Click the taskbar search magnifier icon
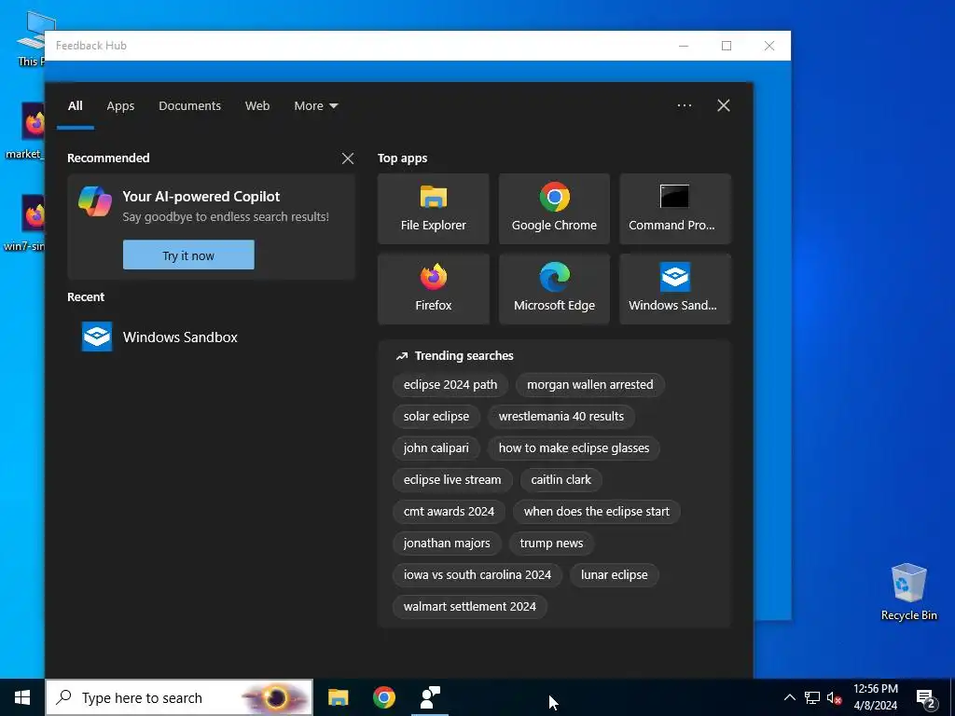Screen dimensions: 955x716 pyautogui.click(x=64, y=697)
